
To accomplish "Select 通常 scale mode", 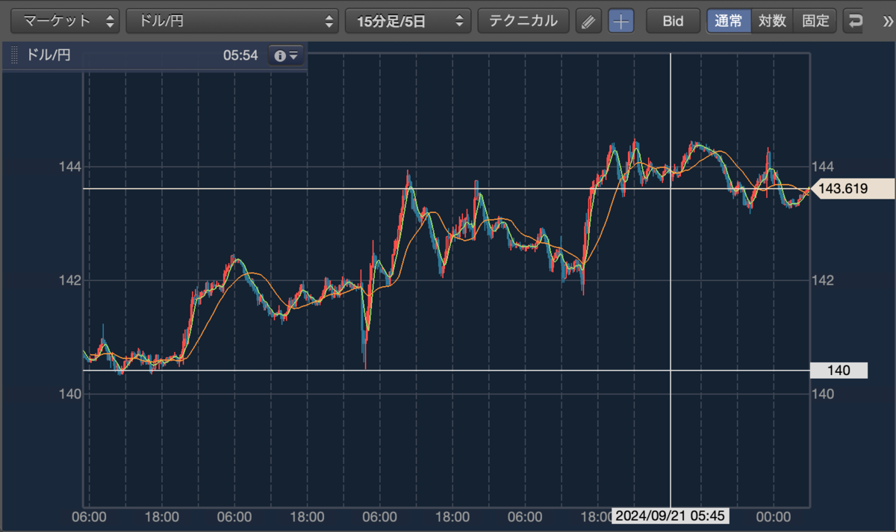I will click(x=729, y=20).
